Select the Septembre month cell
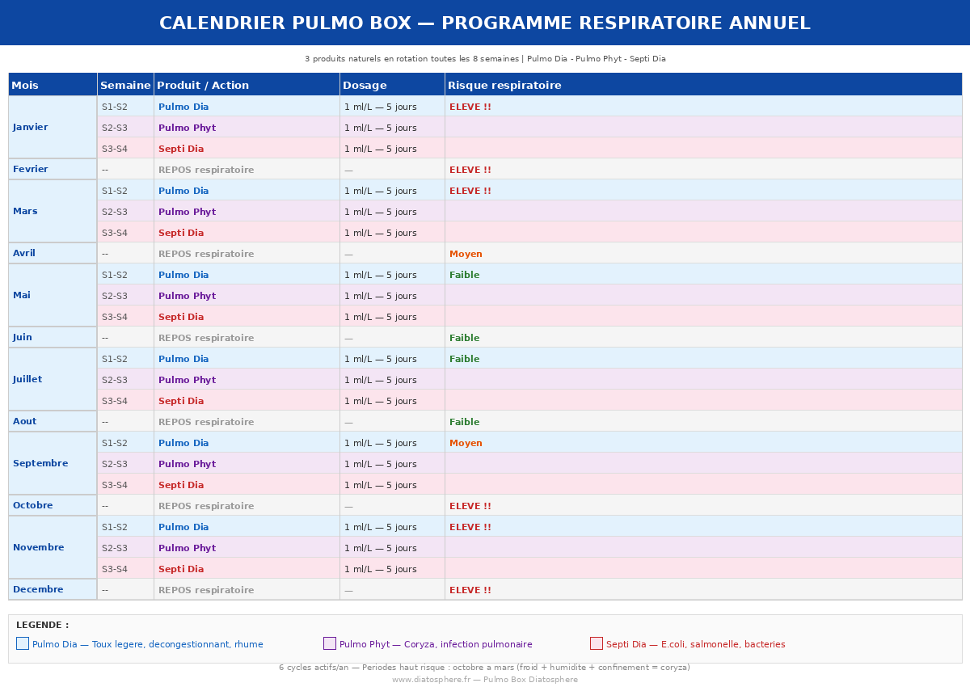Image resolution: width=970 pixels, height=687 pixels. (x=53, y=463)
